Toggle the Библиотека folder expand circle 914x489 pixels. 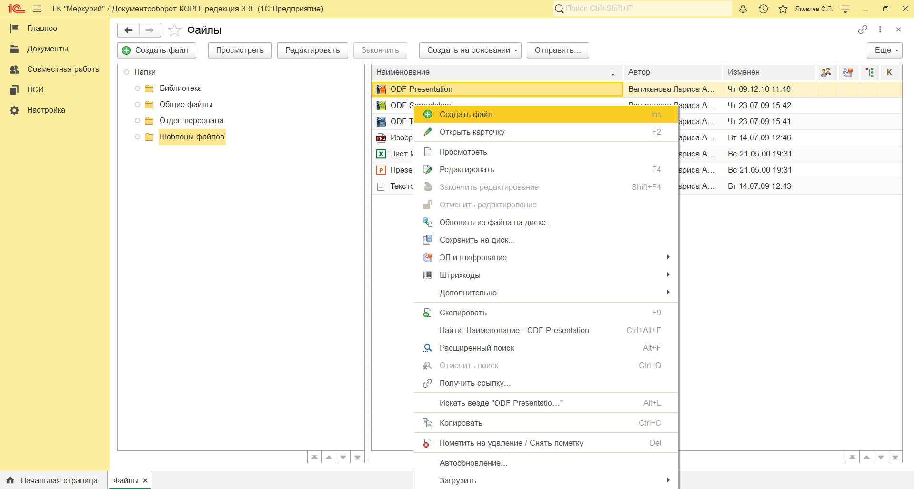click(x=137, y=88)
